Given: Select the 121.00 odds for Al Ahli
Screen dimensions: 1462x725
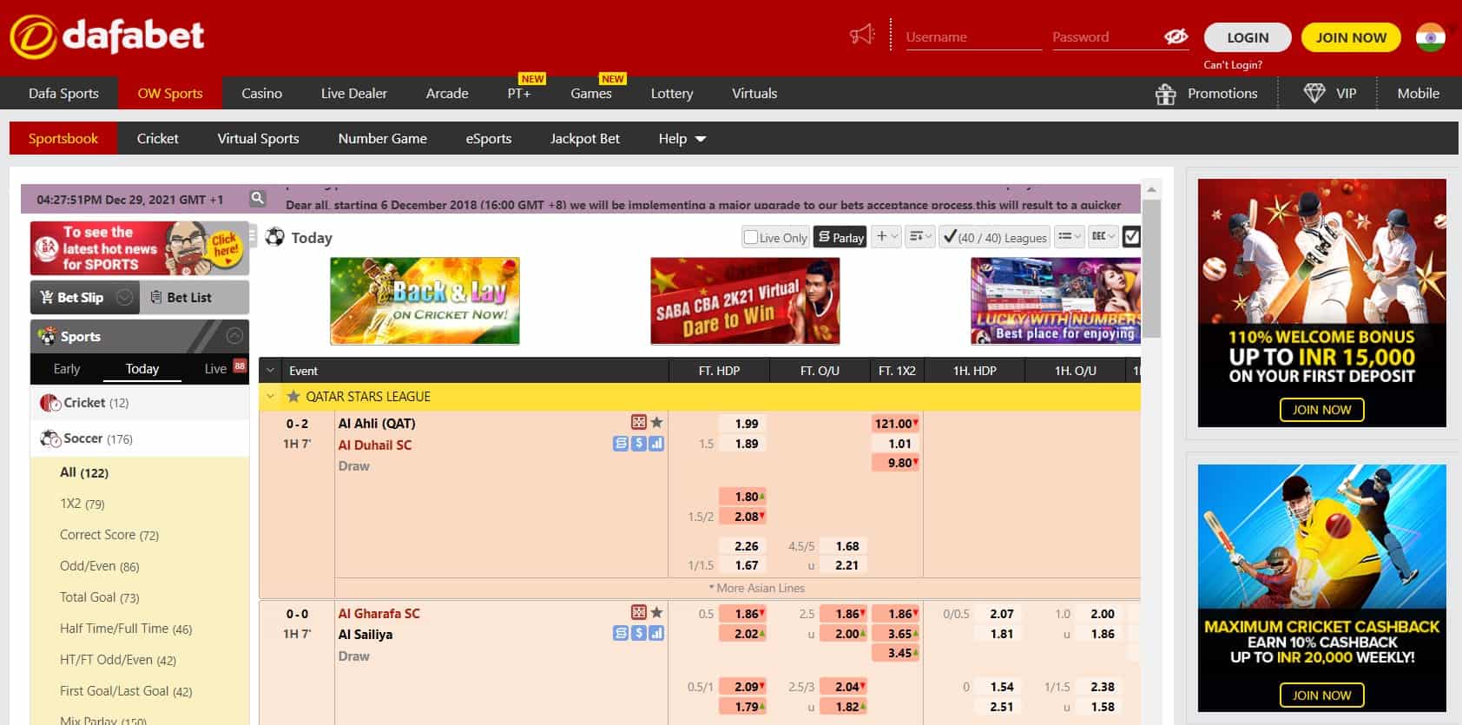Looking at the screenshot, I should click(895, 424).
